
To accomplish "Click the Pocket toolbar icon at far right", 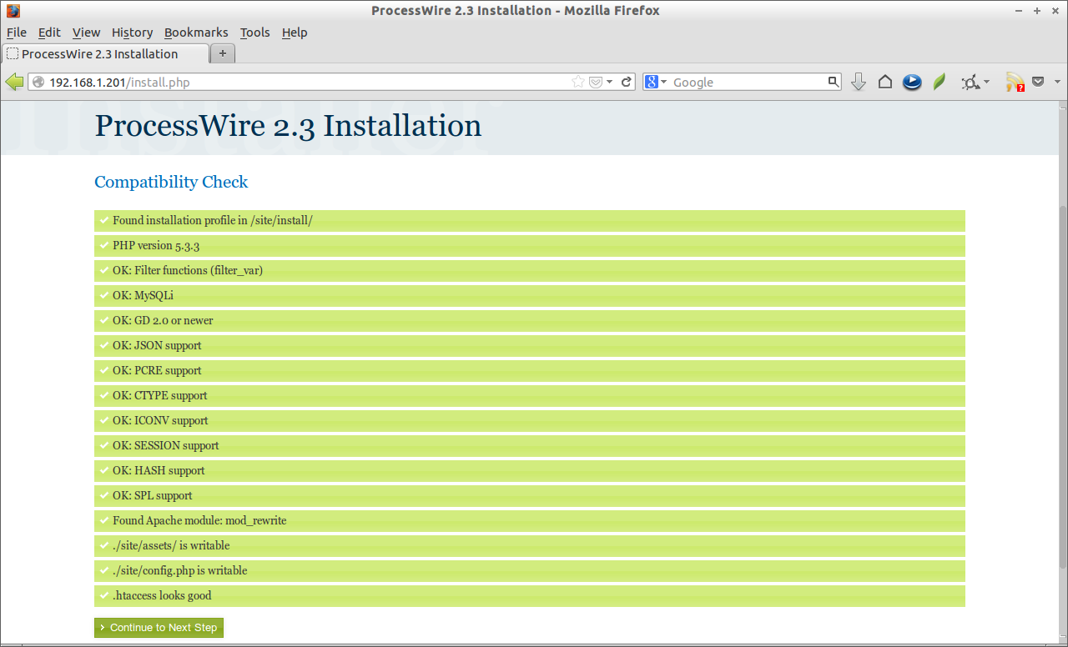I will 1038,82.
